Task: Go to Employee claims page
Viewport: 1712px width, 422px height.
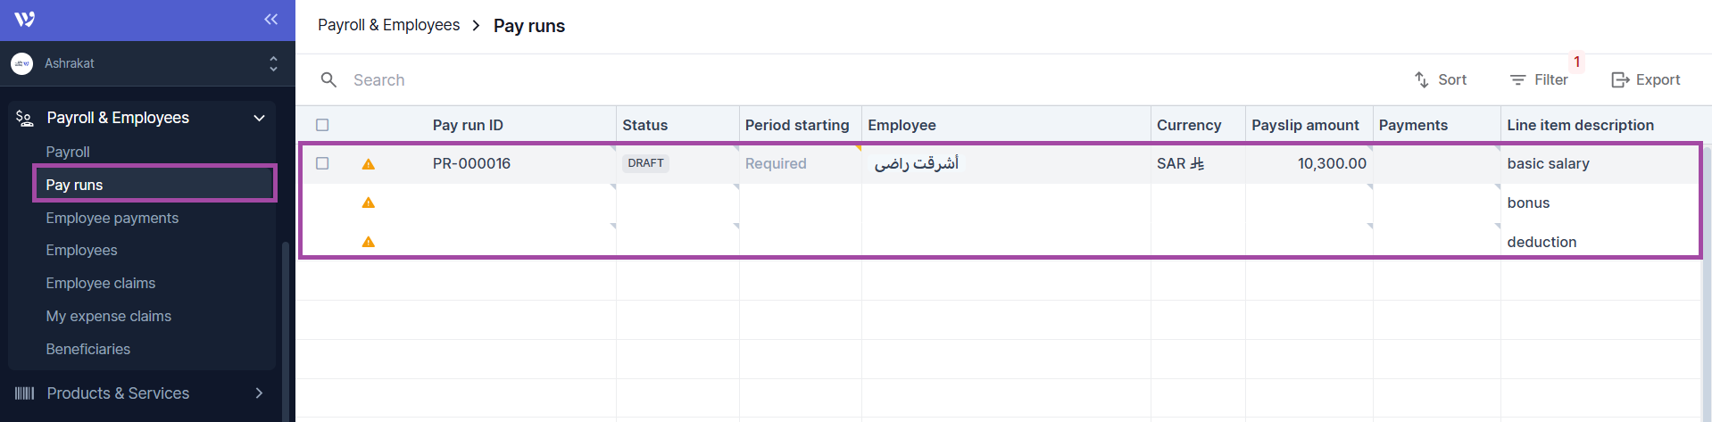Action: (101, 283)
